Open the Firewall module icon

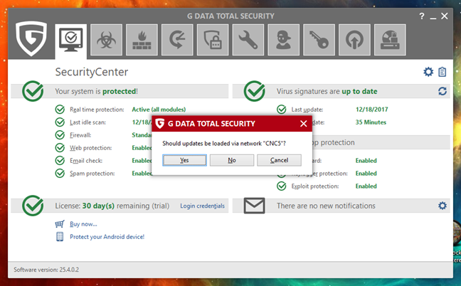click(142, 40)
